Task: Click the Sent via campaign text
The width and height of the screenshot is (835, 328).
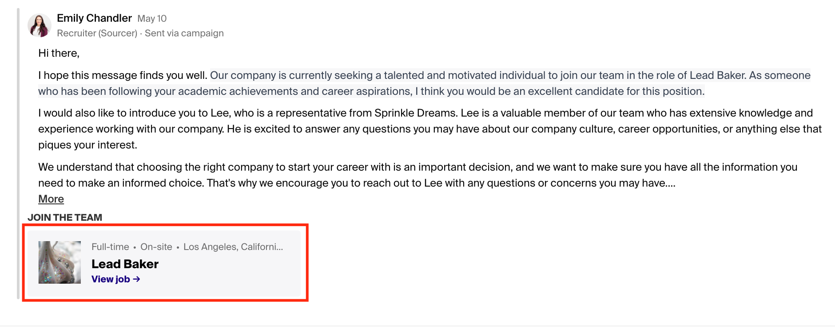Action: pyautogui.click(x=184, y=33)
